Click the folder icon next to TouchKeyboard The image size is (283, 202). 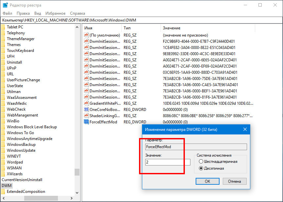[x=3, y=51]
